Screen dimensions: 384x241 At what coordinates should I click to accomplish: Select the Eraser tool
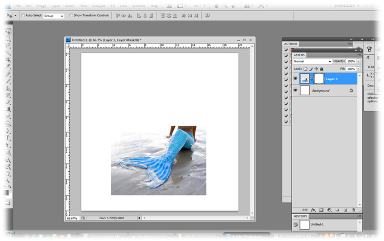8,102
